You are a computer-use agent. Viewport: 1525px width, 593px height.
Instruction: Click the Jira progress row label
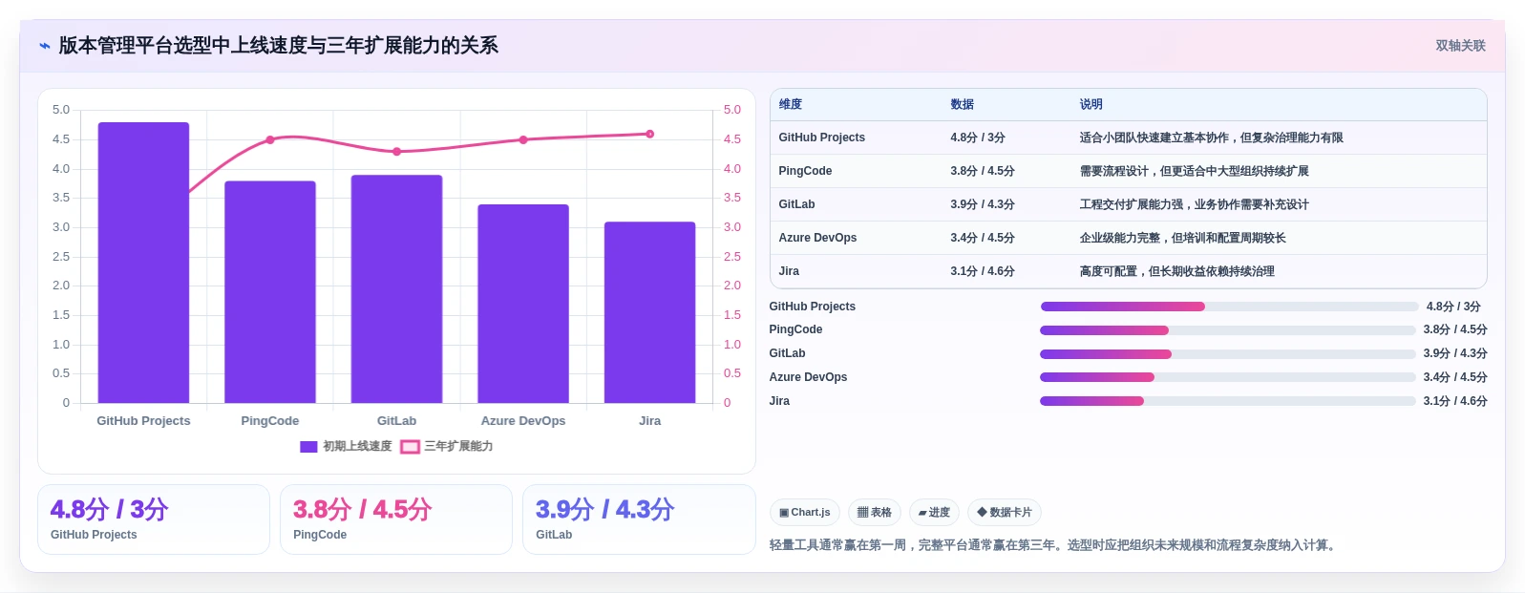779,401
